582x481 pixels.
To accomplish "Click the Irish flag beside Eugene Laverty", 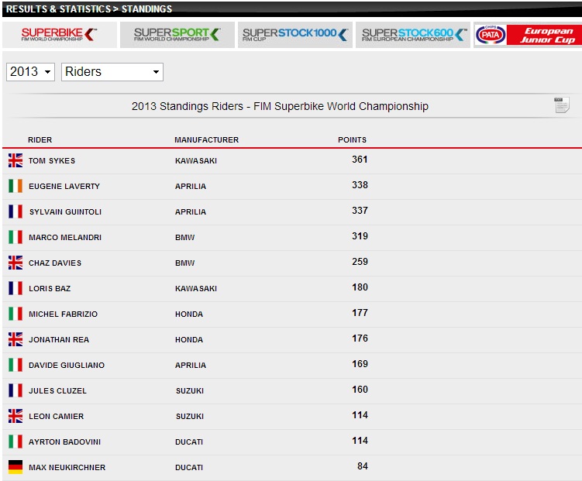I will point(15,186).
